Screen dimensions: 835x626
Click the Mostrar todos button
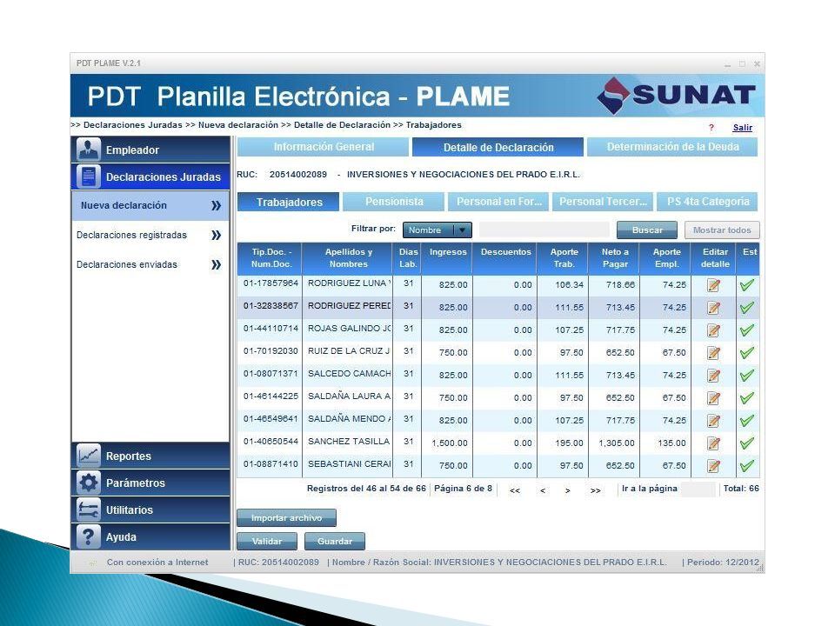[722, 230]
